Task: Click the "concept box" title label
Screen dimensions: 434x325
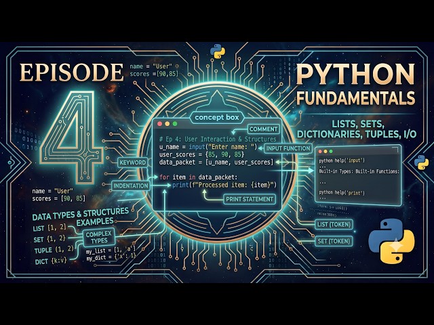Action: [x=217, y=117]
